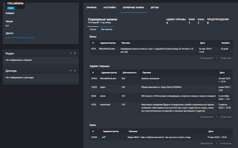
Task: Open the Настройка tab
Action: tap(110, 7)
